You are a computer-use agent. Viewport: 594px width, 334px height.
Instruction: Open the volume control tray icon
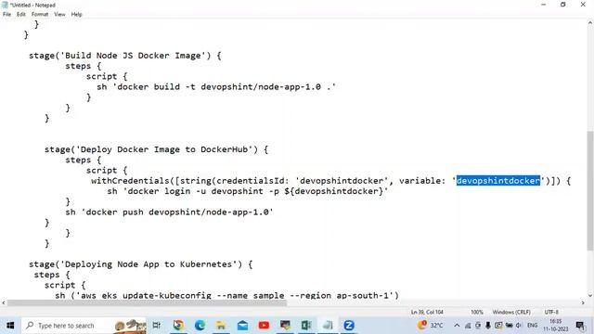(519, 326)
